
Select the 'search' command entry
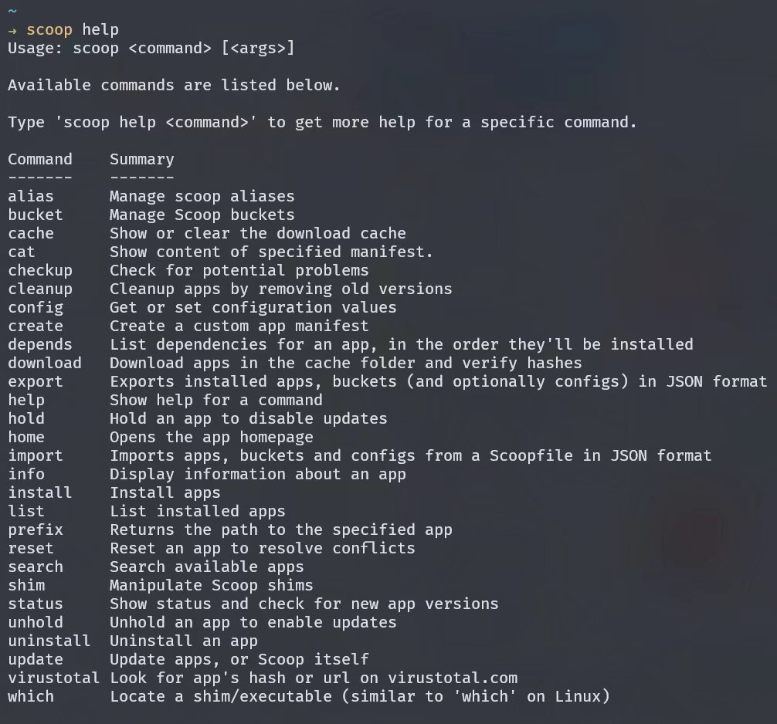pos(36,567)
